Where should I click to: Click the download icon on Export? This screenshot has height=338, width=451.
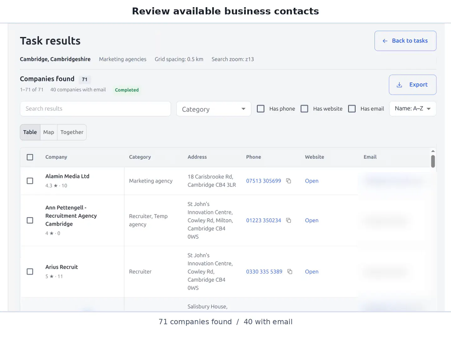pos(399,85)
